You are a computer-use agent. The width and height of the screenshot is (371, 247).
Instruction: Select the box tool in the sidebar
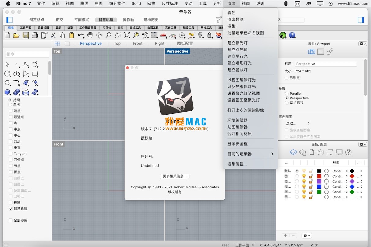(7, 91)
